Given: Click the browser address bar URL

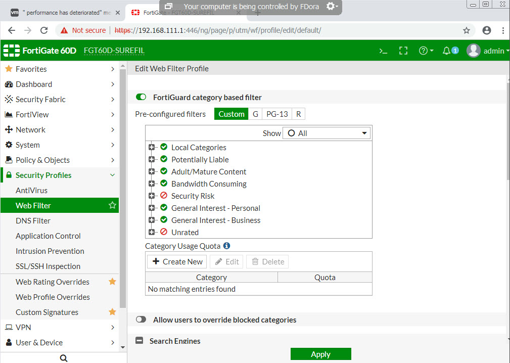Looking at the screenshot, I should pyautogui.click(x=218, y=30).
